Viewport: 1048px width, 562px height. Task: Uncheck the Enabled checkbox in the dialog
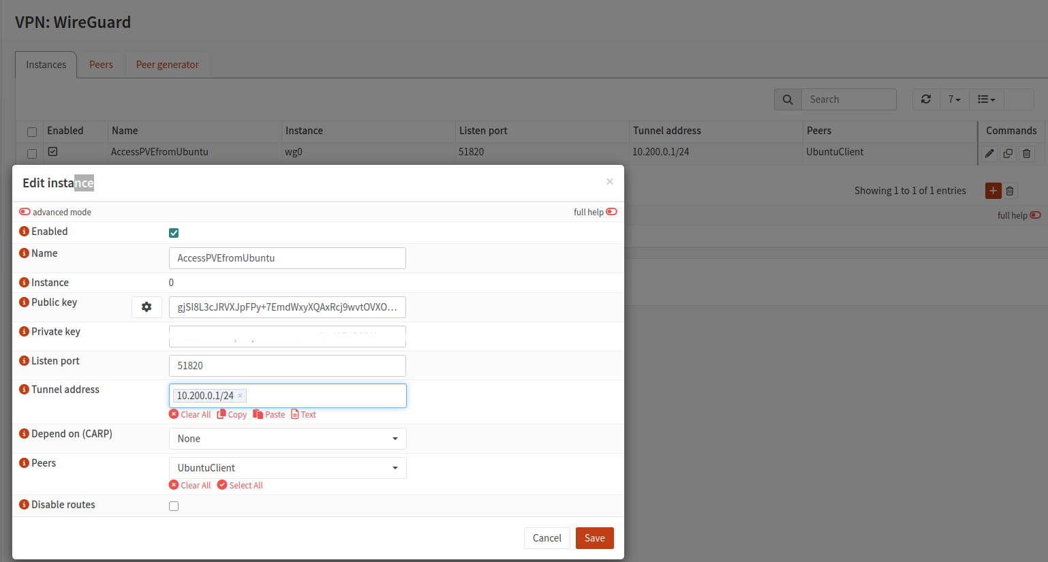coord(174,233)
